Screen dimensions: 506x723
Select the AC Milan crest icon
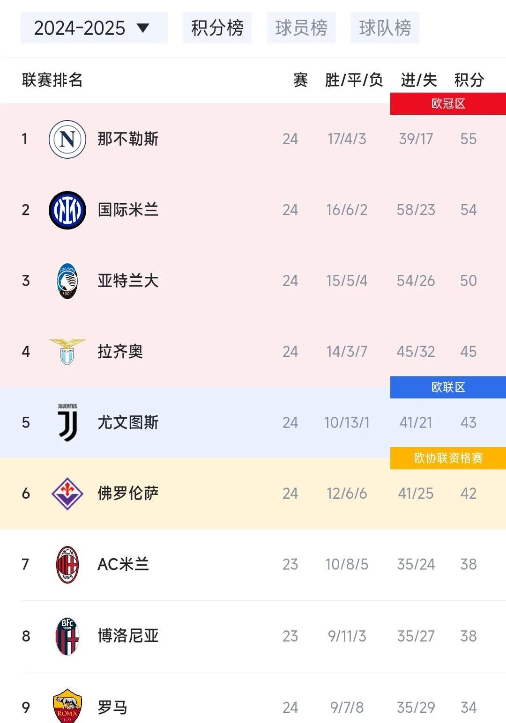[x=67, y=564]
